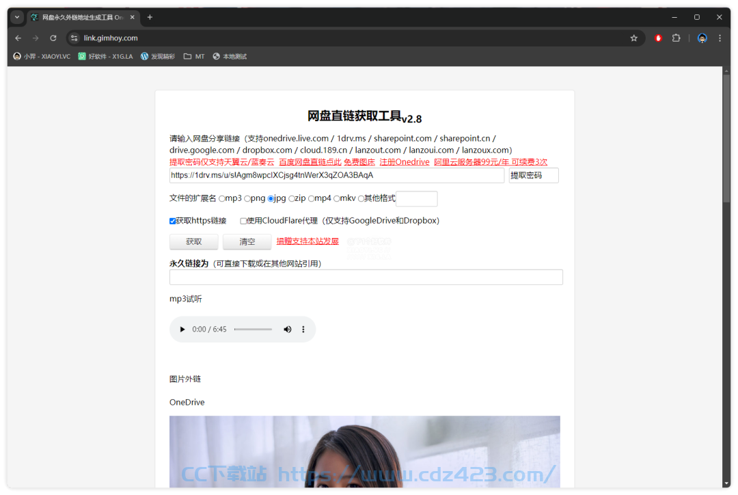Open the 免费图床 link
Viewport: 738px width, 495px height.
pyautogui.click(x=359, y=162)
